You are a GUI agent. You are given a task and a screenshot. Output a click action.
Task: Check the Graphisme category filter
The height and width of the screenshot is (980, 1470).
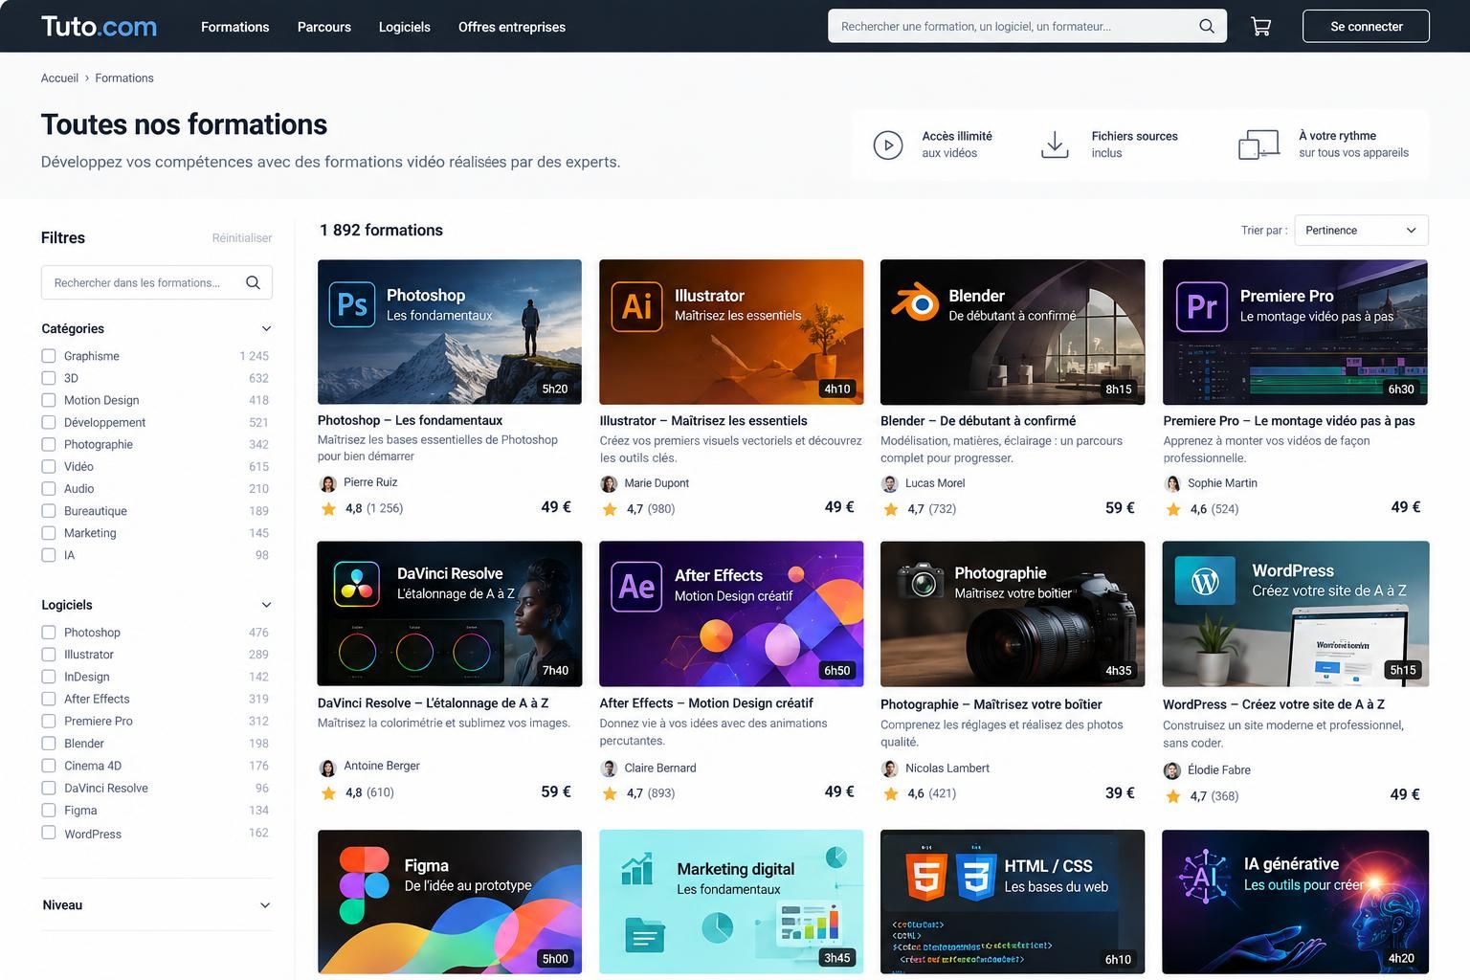(x=49, y=356)
